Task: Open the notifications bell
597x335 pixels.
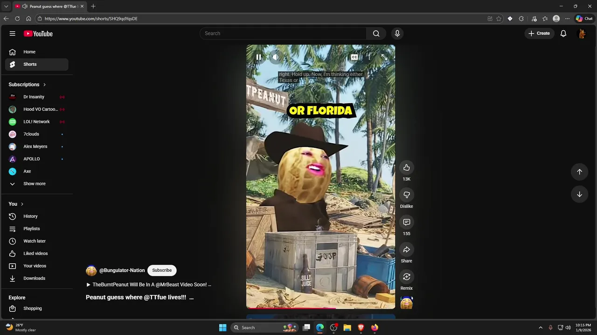Action: point(563,33)
